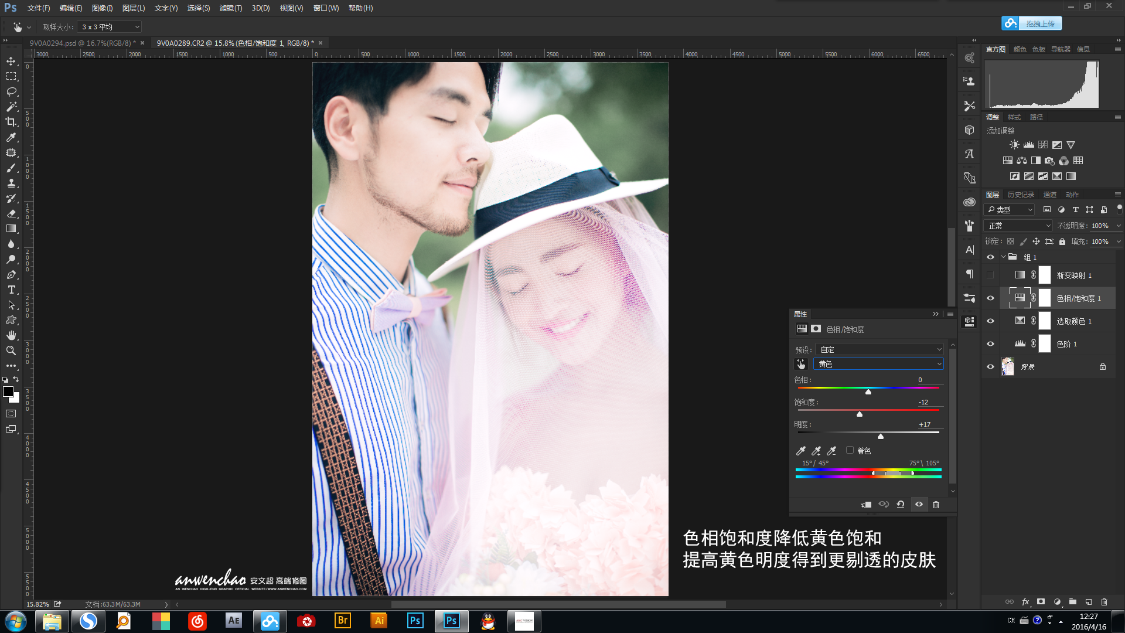This screenshot has width=1125, height=633.
Task: Open the 预设 preset dropdown
Action: pos(879,349)
